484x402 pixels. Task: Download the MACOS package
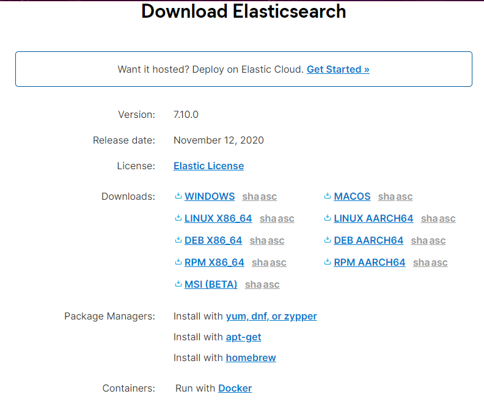pos(352,197)
